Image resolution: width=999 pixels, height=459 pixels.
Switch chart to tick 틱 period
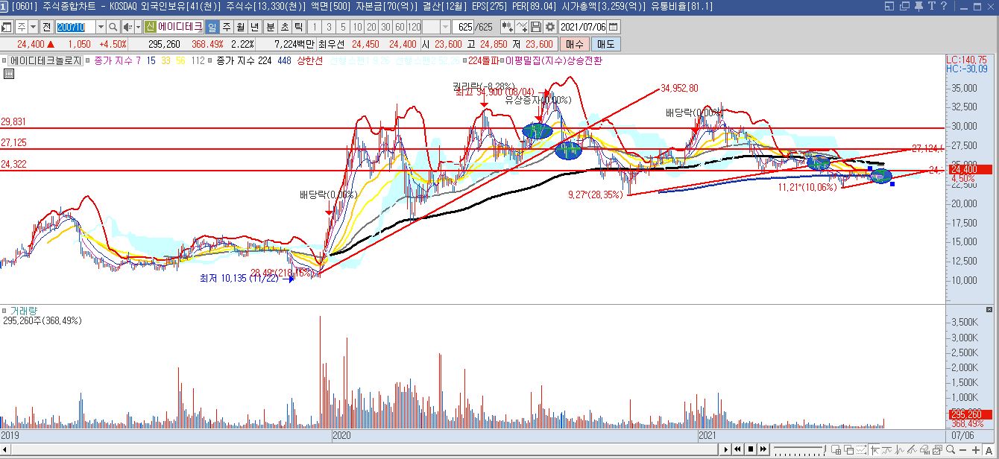pos(298,27)
